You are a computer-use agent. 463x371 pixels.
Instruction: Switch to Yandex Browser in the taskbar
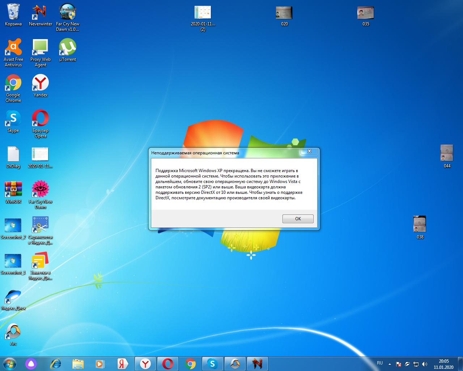point(145,364)
